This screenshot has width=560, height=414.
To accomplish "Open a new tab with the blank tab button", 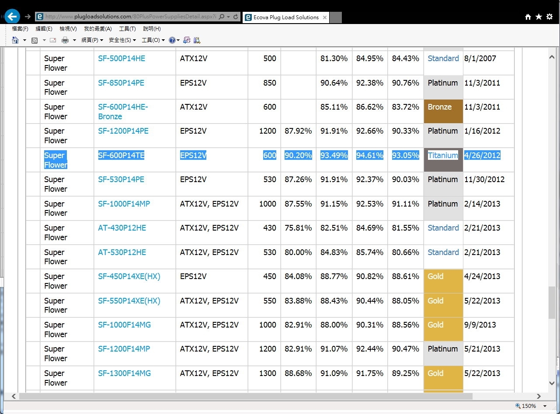I will pyautogui.click(x=335, y=17).
